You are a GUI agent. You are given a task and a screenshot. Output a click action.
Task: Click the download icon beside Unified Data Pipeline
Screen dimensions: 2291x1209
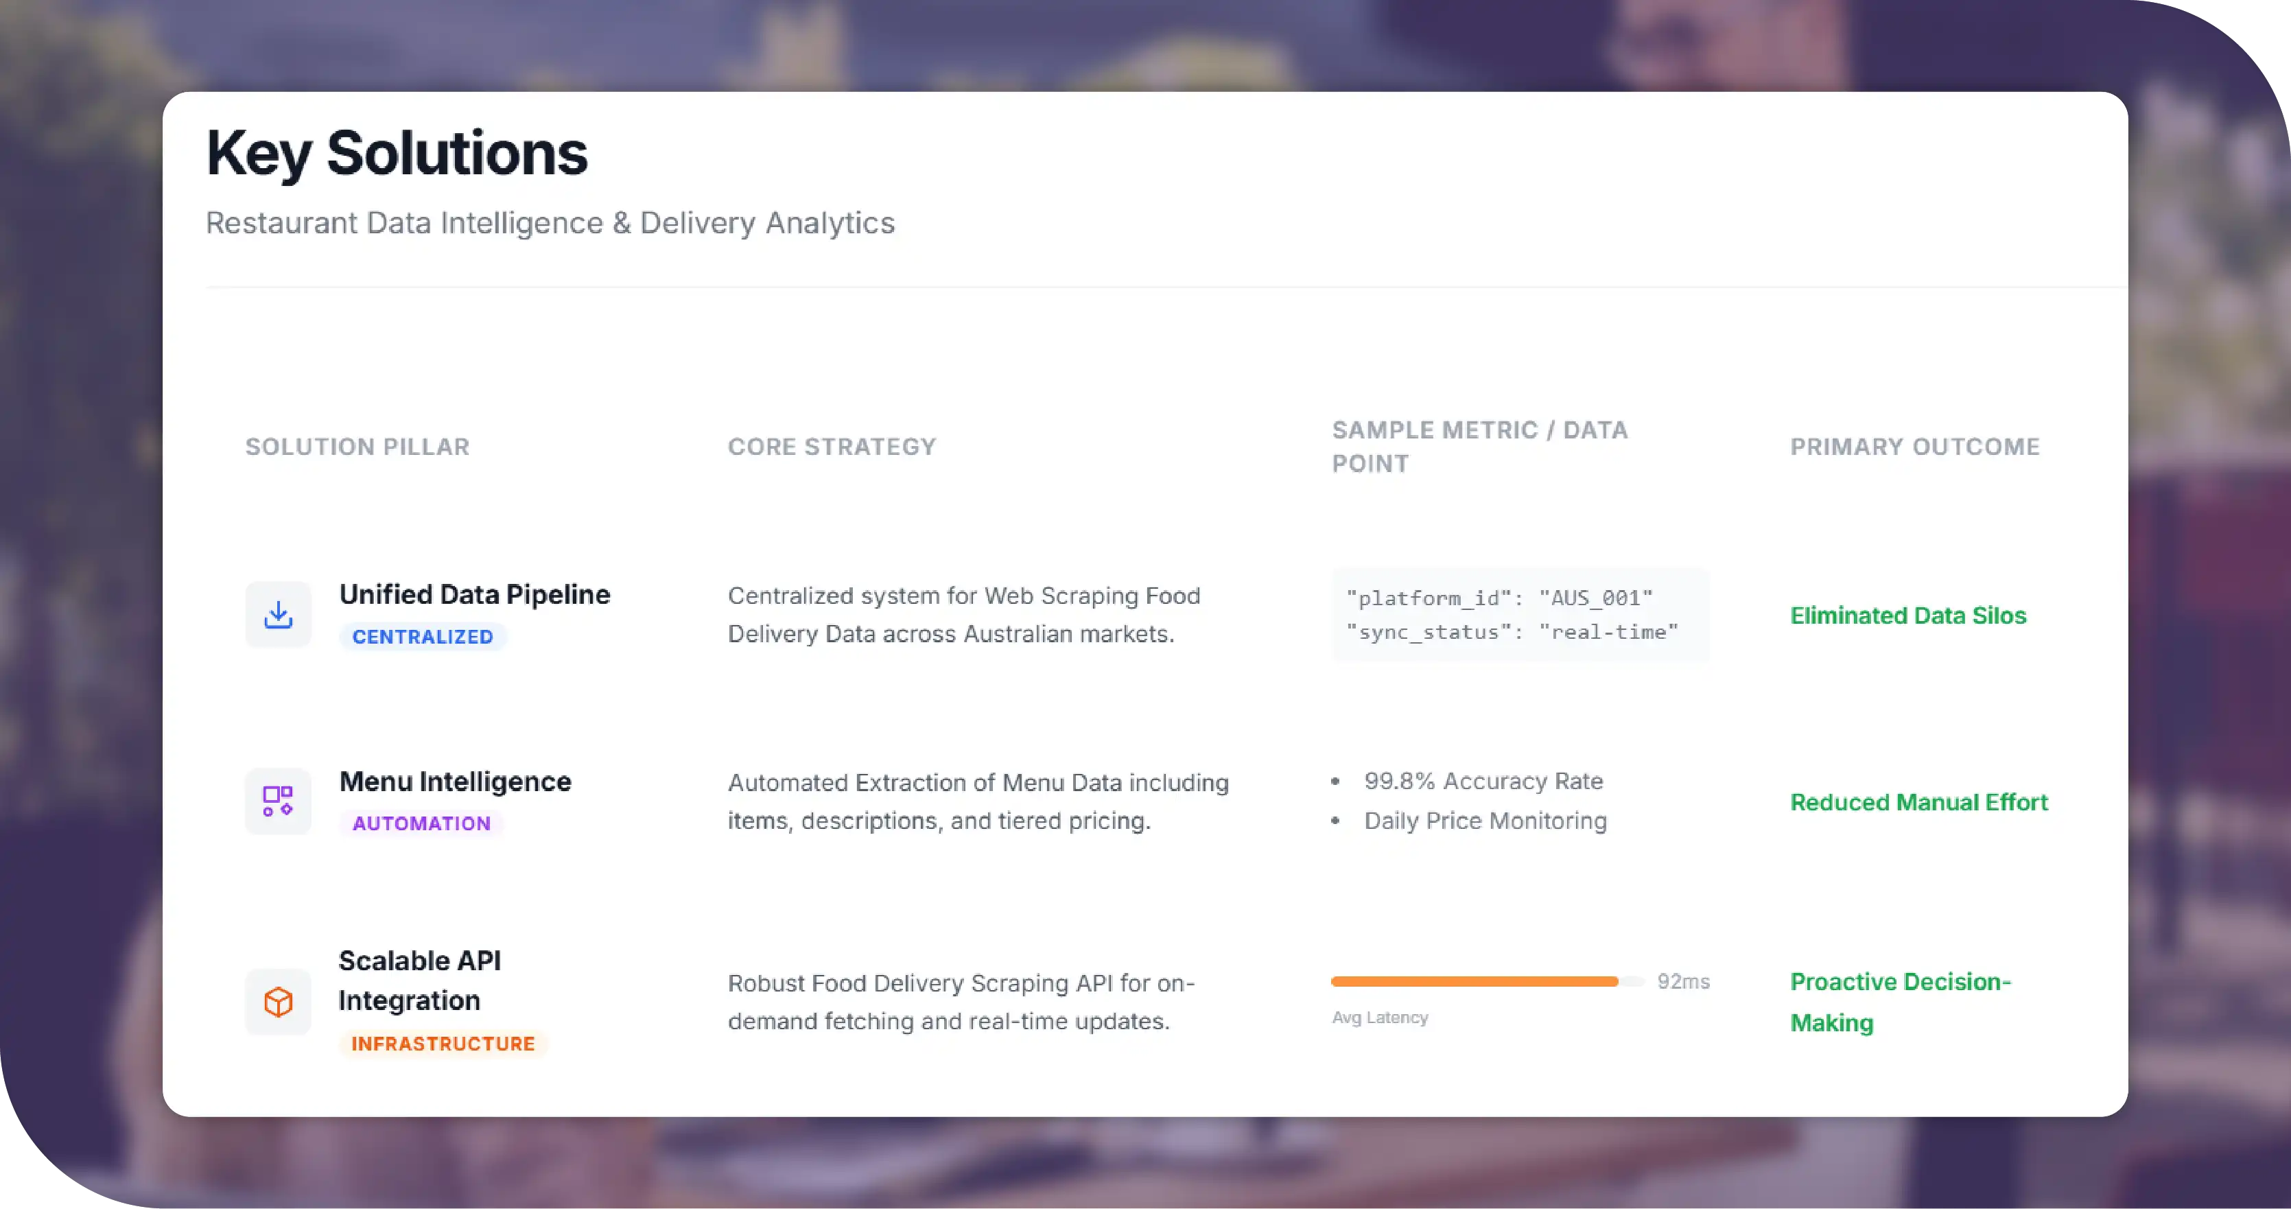pos(279,615)
